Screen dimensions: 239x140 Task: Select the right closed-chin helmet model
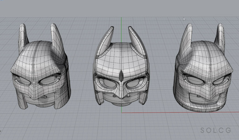pos(203,68)
